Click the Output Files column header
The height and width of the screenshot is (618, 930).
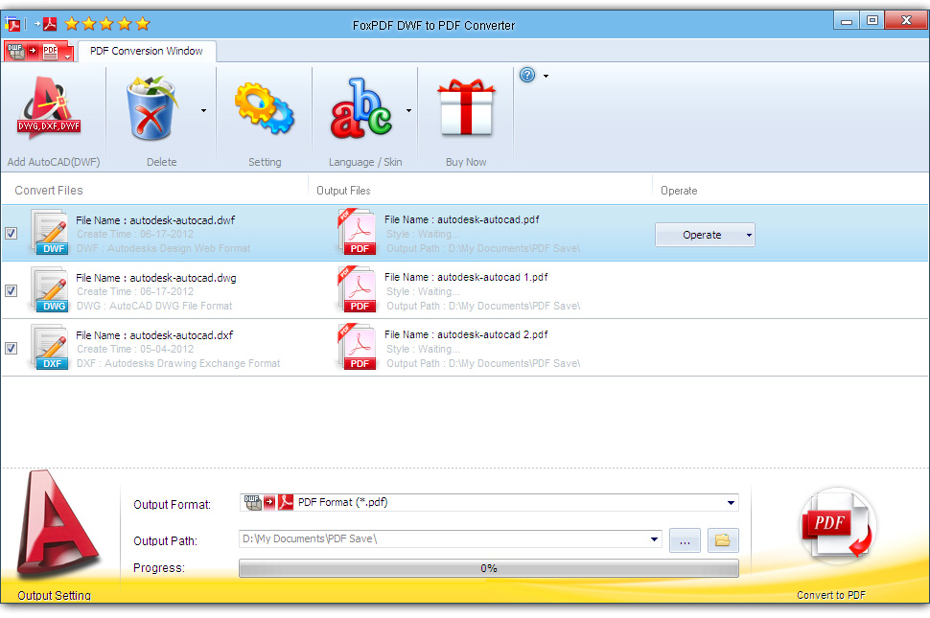click(x=343, y=191)
